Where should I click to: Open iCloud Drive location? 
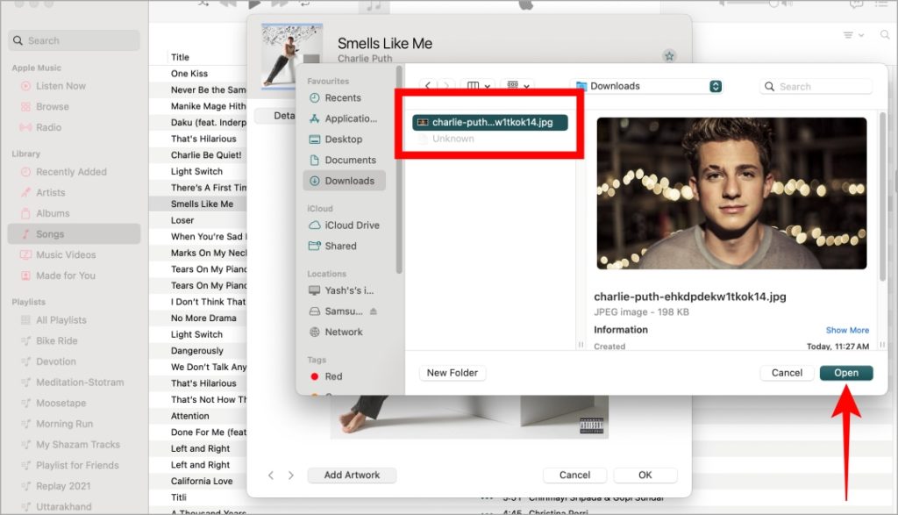[x=344, y=225]
